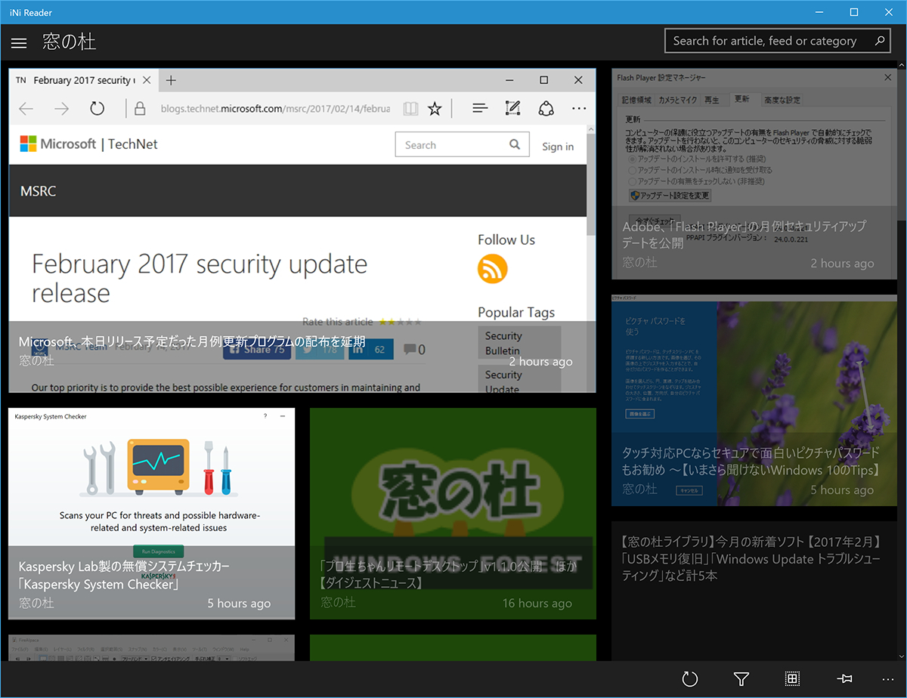907x698 pixels.
Task: Pin the current view with the pin icon
Action: click(x=844, y=679)
